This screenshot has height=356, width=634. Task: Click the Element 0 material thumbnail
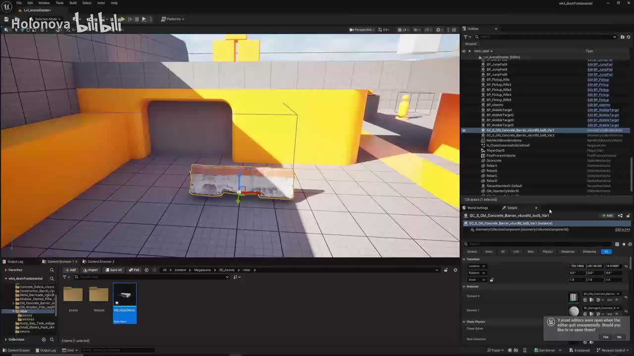tap(574, 297)
